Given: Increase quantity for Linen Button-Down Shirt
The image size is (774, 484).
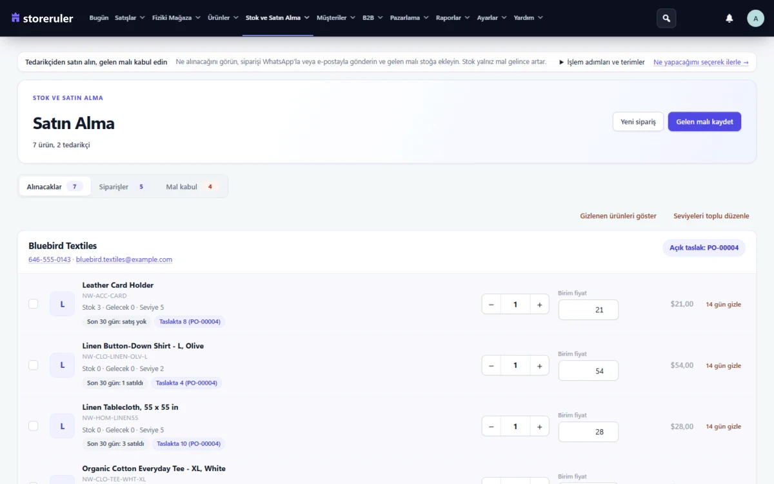Looking at the screenshot, I should coord(539,365).
